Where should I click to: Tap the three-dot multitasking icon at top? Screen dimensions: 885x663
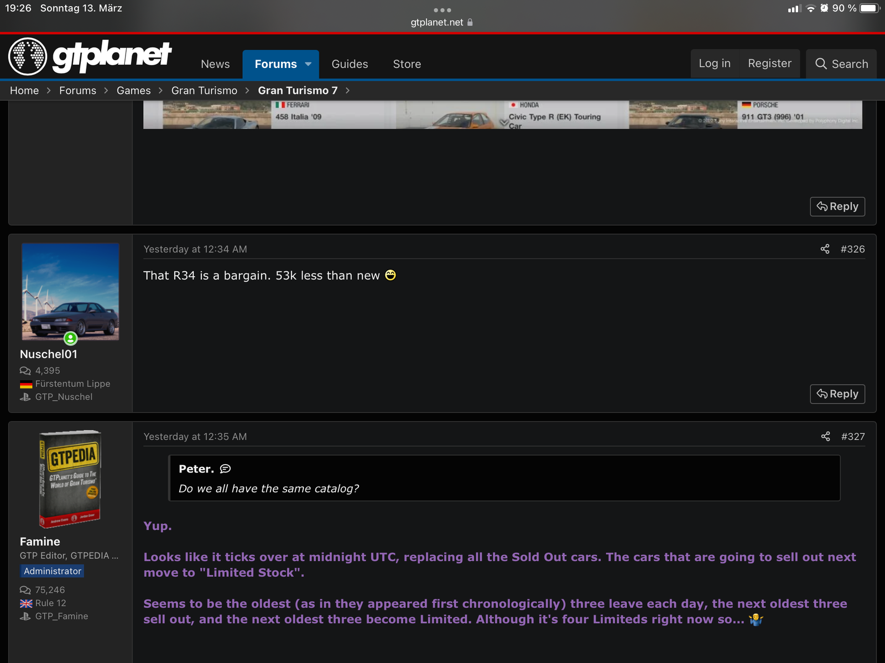[442, 10]
